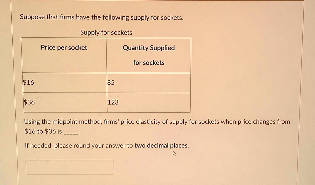Click the Price per socket column header

click(64, 47)
